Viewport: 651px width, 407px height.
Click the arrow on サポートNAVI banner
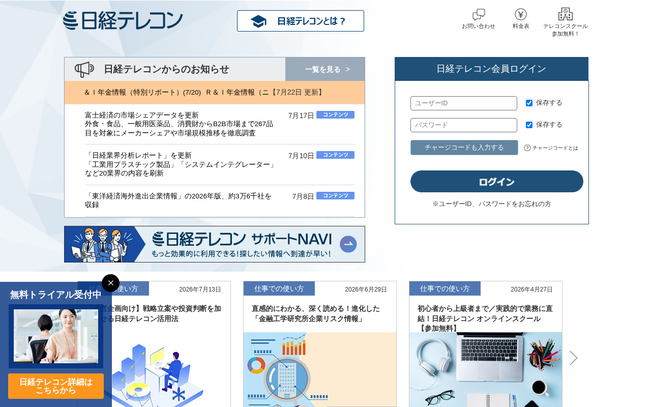348,244
